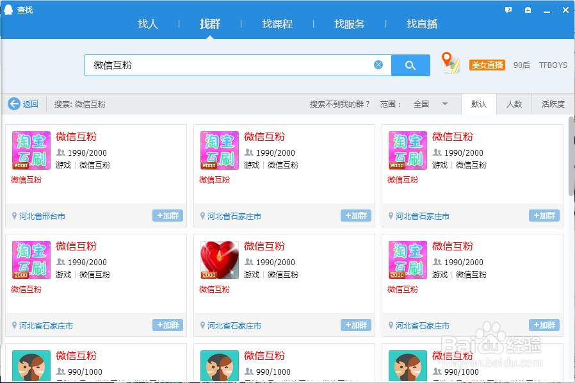Image resolution: width=575 pixels, height=383 pixels.
Task: Sort results by 人数
Action: coord(514,104)
